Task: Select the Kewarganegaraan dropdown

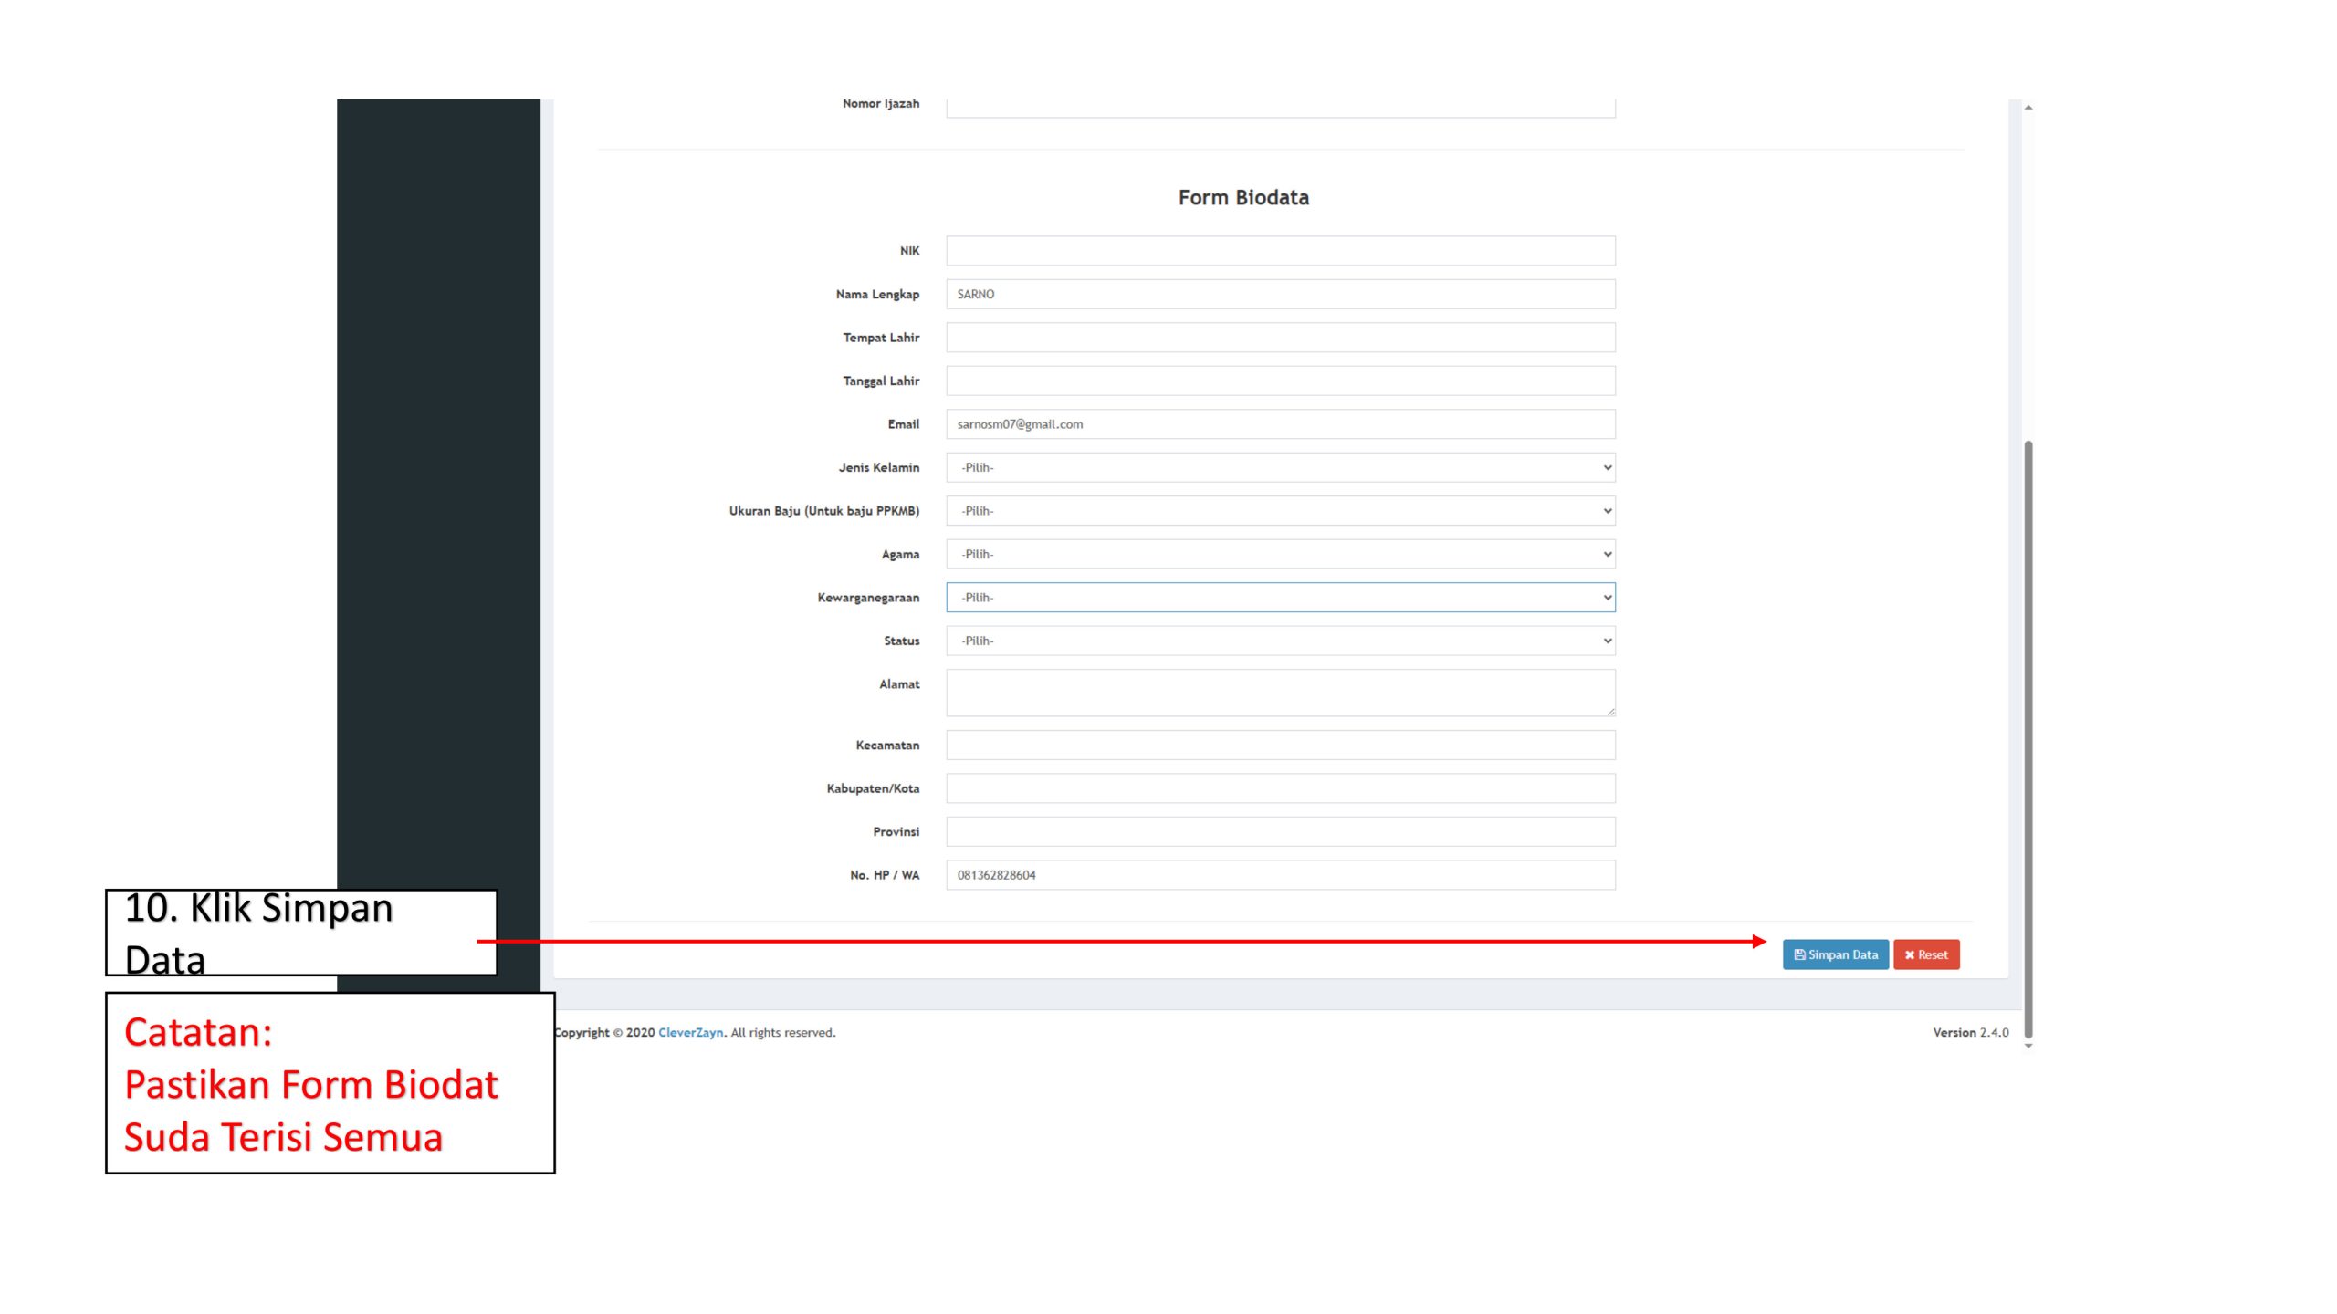Action: (x=1280, y=598)
